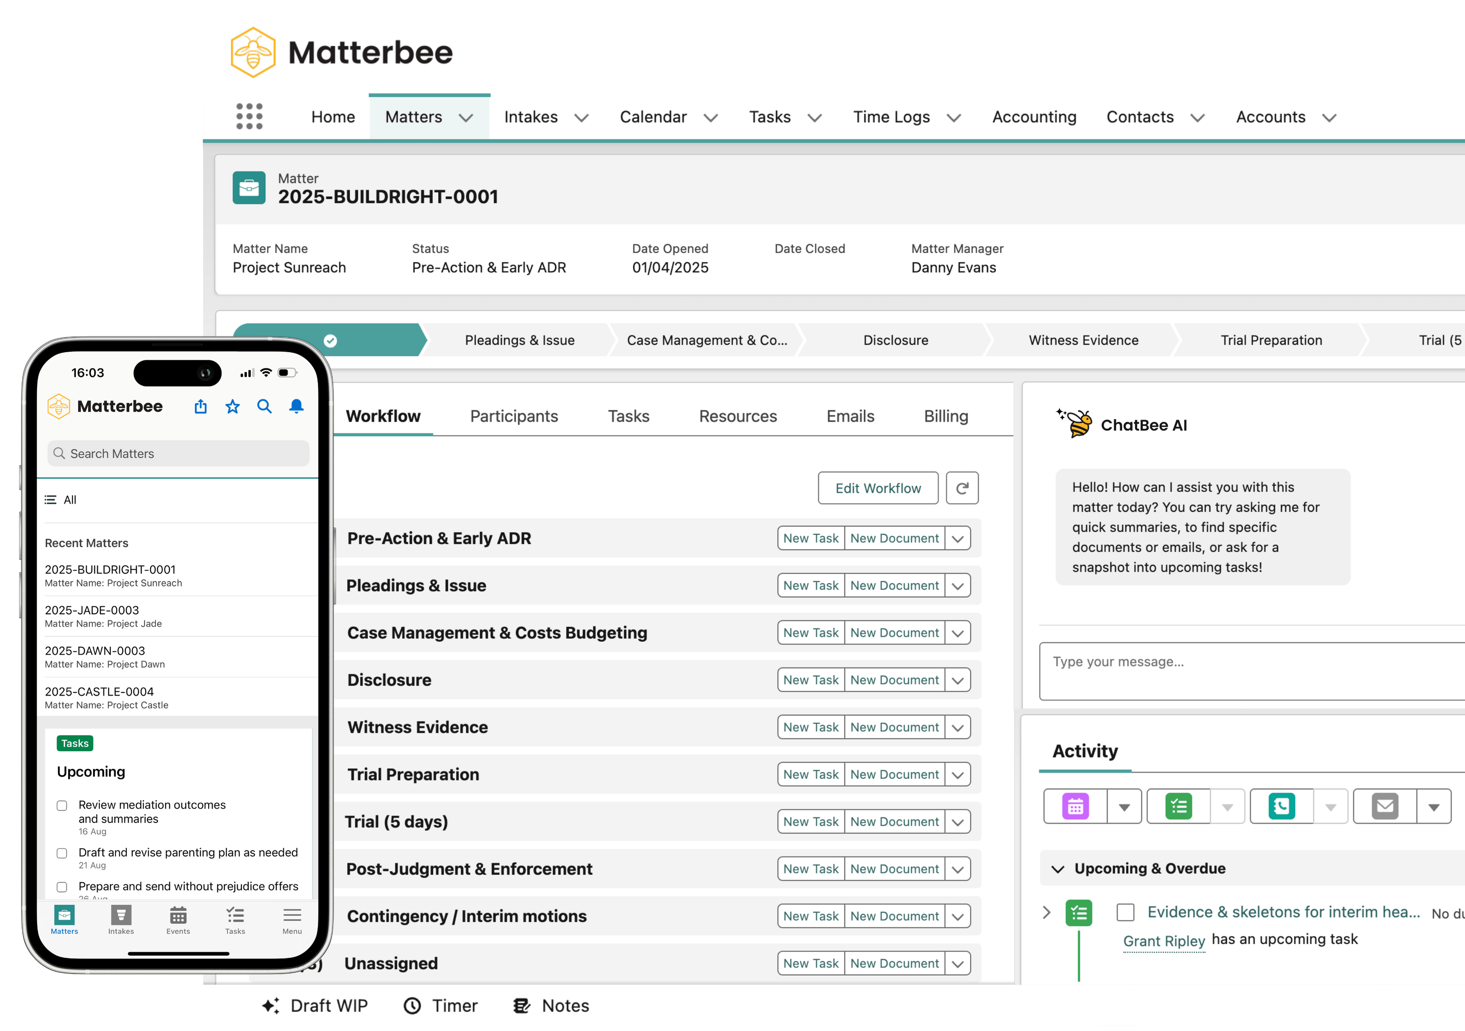Viewport: 1465px width, 1031px height.
Task: Open dropdown next to Disclosure New Document
Action: (x=957, y=680)
